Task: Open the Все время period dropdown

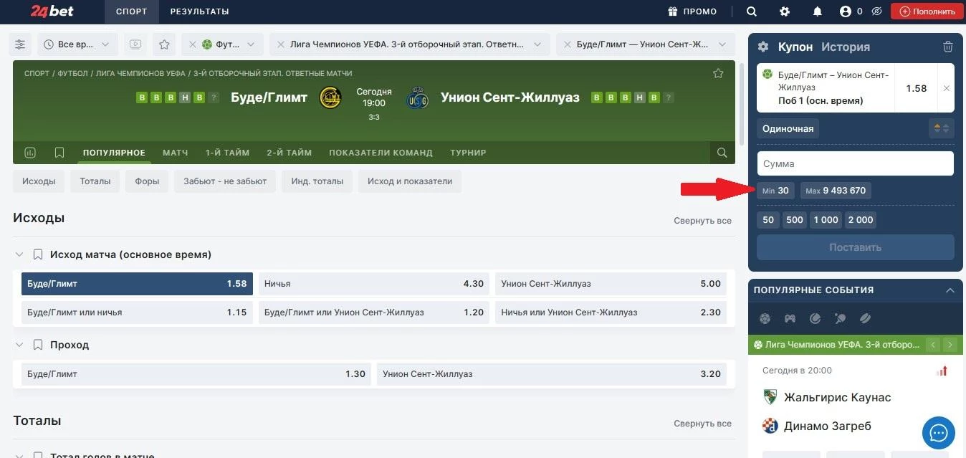Action: click(x=77, y=44)
